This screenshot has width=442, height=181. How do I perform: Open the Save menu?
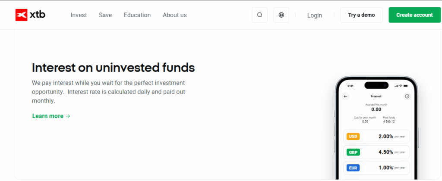click(105, 15)
